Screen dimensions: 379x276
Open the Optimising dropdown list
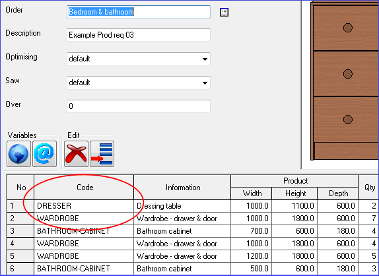click(x=205, y=59)
